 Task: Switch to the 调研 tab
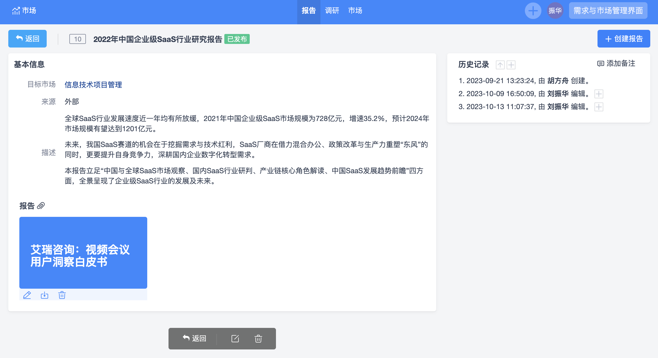click(x=332, y=11)
